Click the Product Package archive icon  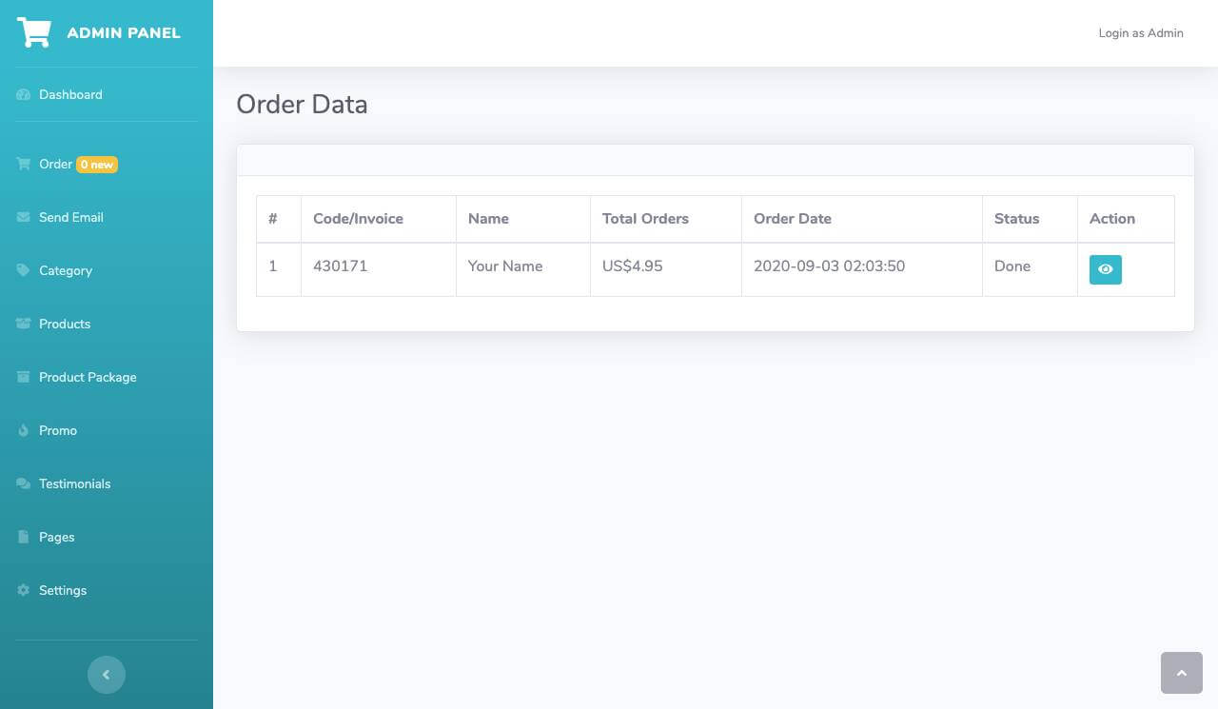click(24, 377)
